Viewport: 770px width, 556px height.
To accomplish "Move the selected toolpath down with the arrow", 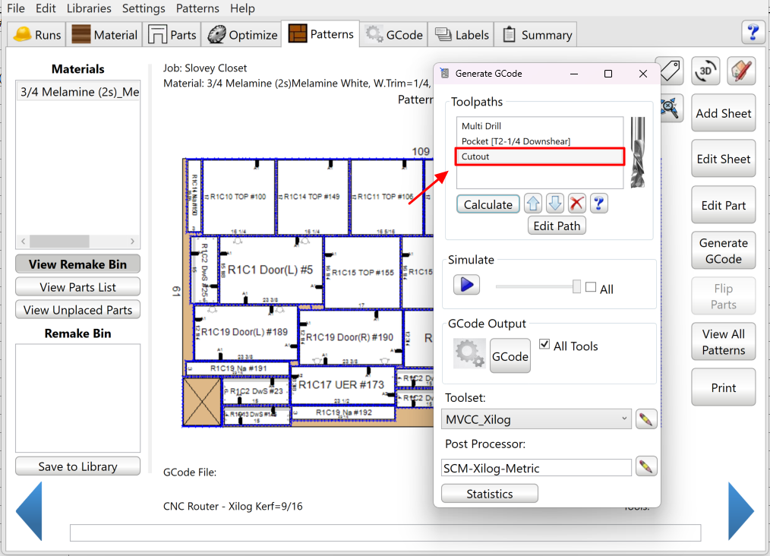I will [555, 204].
